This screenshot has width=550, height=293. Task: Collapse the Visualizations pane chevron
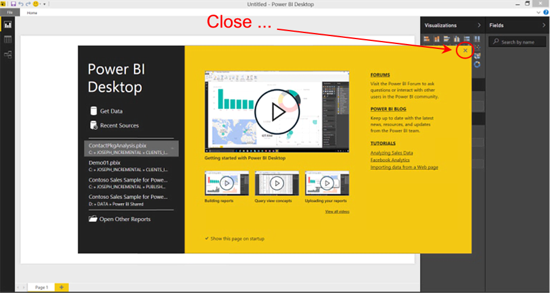coord(479,25)
